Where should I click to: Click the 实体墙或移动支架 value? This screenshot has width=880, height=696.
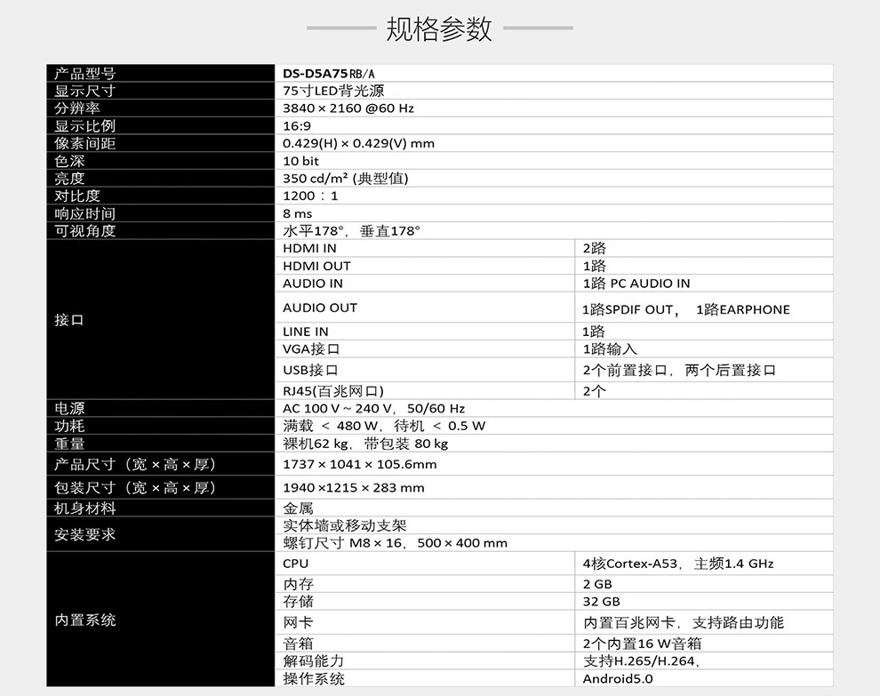(x=345, y=526)
